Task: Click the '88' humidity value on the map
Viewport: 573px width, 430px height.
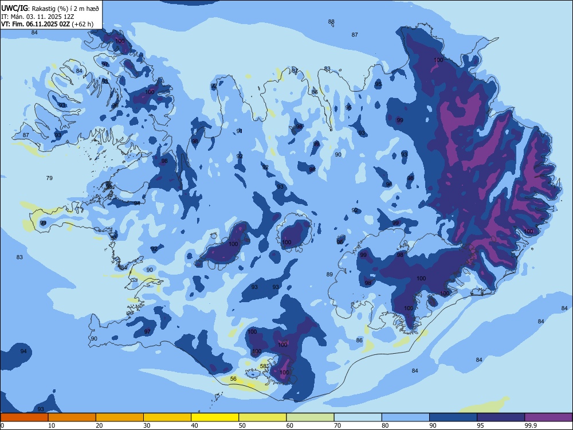Action: coord(331,22)
